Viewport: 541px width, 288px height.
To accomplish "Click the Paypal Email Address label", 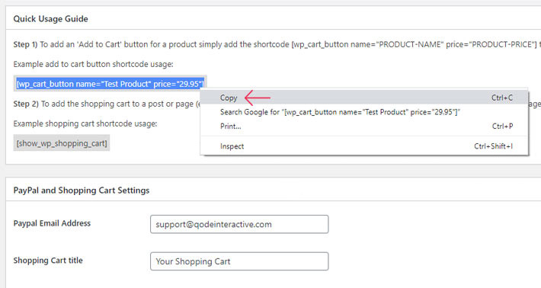I will 52,223.
